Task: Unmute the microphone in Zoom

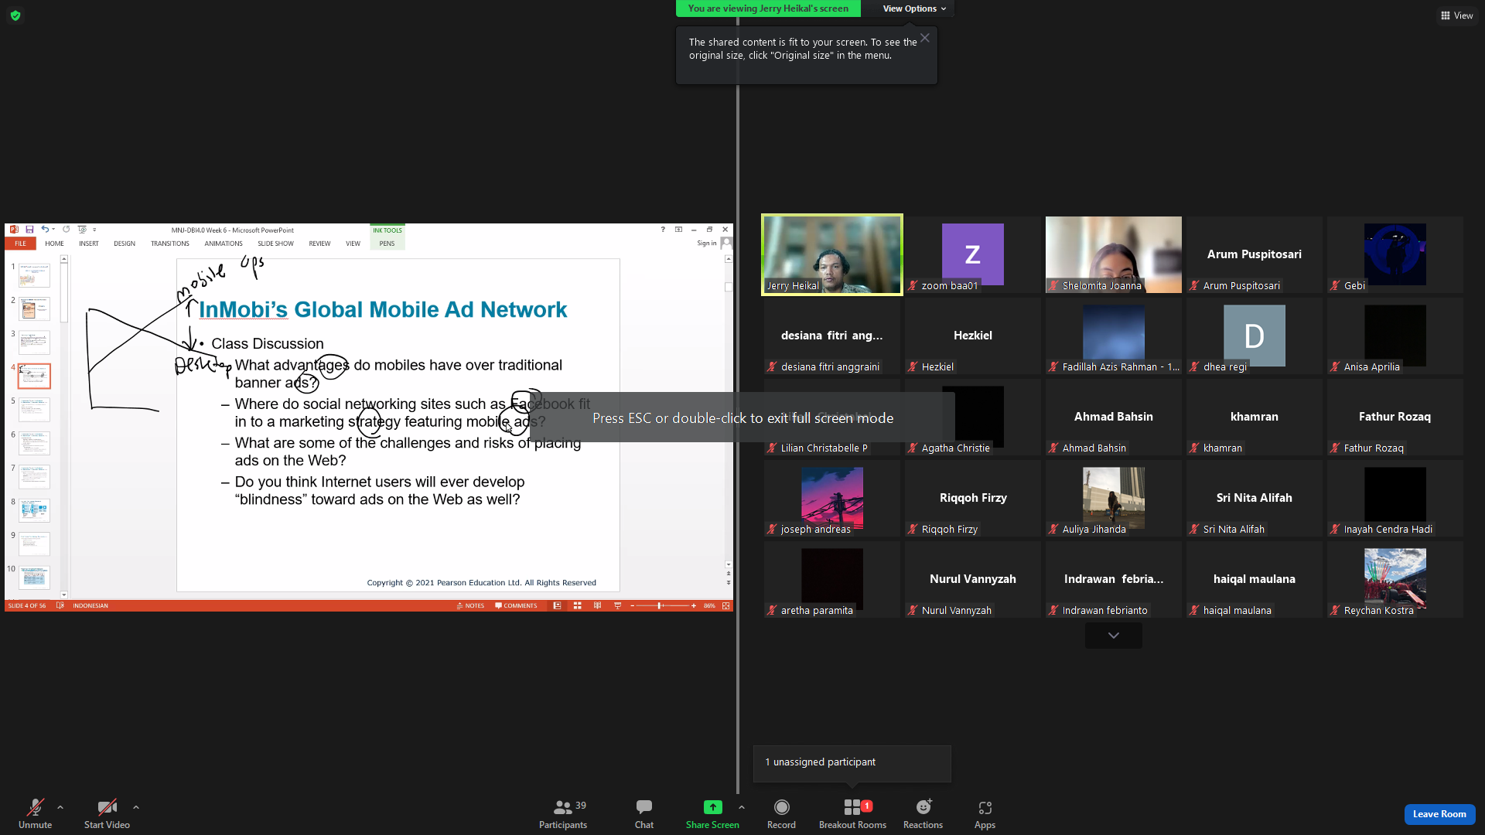Action: [x=35, y=813]
